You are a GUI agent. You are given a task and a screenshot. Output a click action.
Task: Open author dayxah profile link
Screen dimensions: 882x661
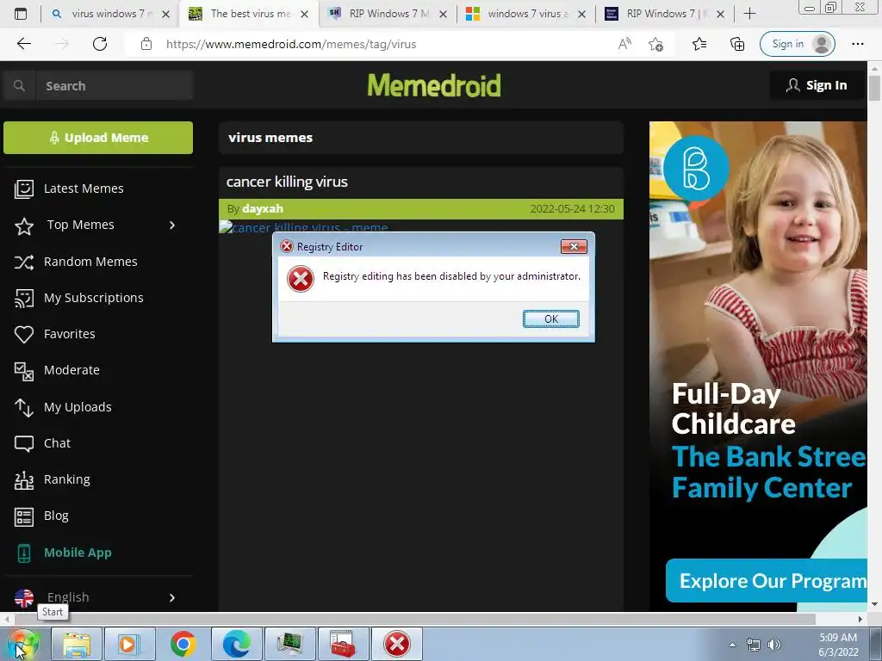click(x=262, y=209)
